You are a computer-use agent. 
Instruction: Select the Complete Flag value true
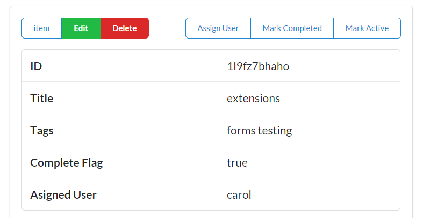(237, 163)
